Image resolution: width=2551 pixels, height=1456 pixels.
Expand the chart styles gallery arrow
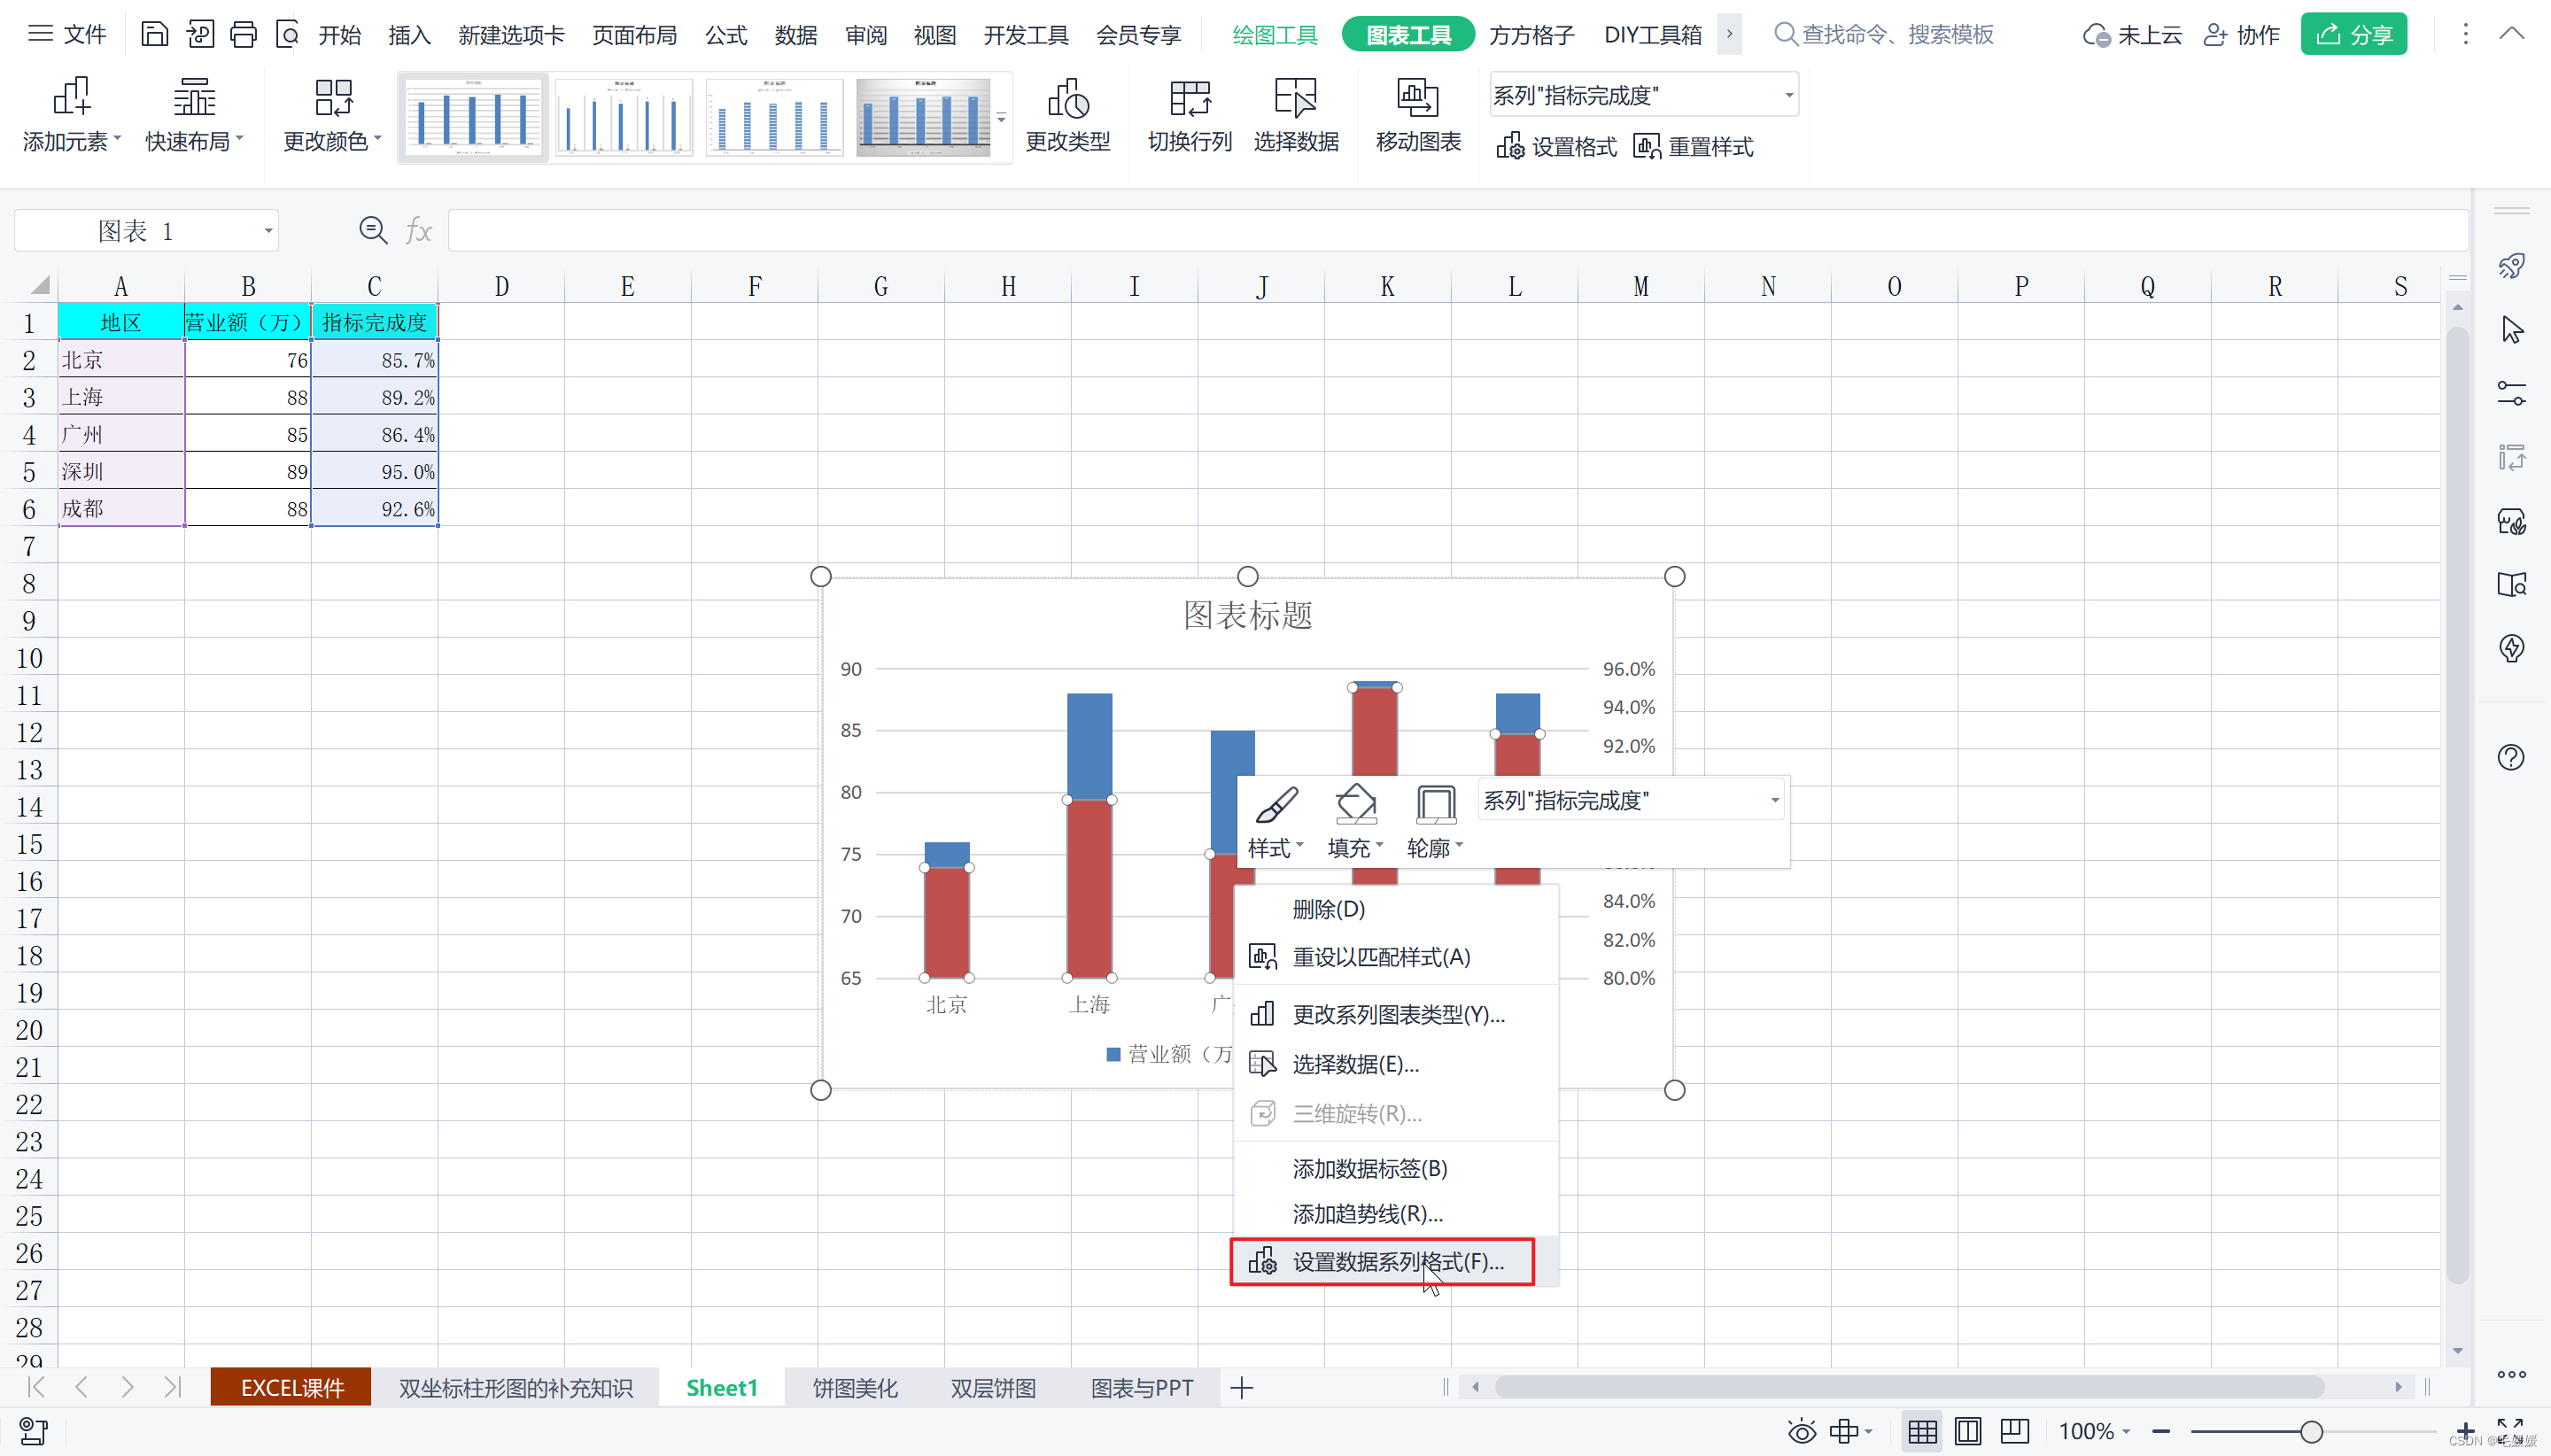click(x=1001, y=118)
